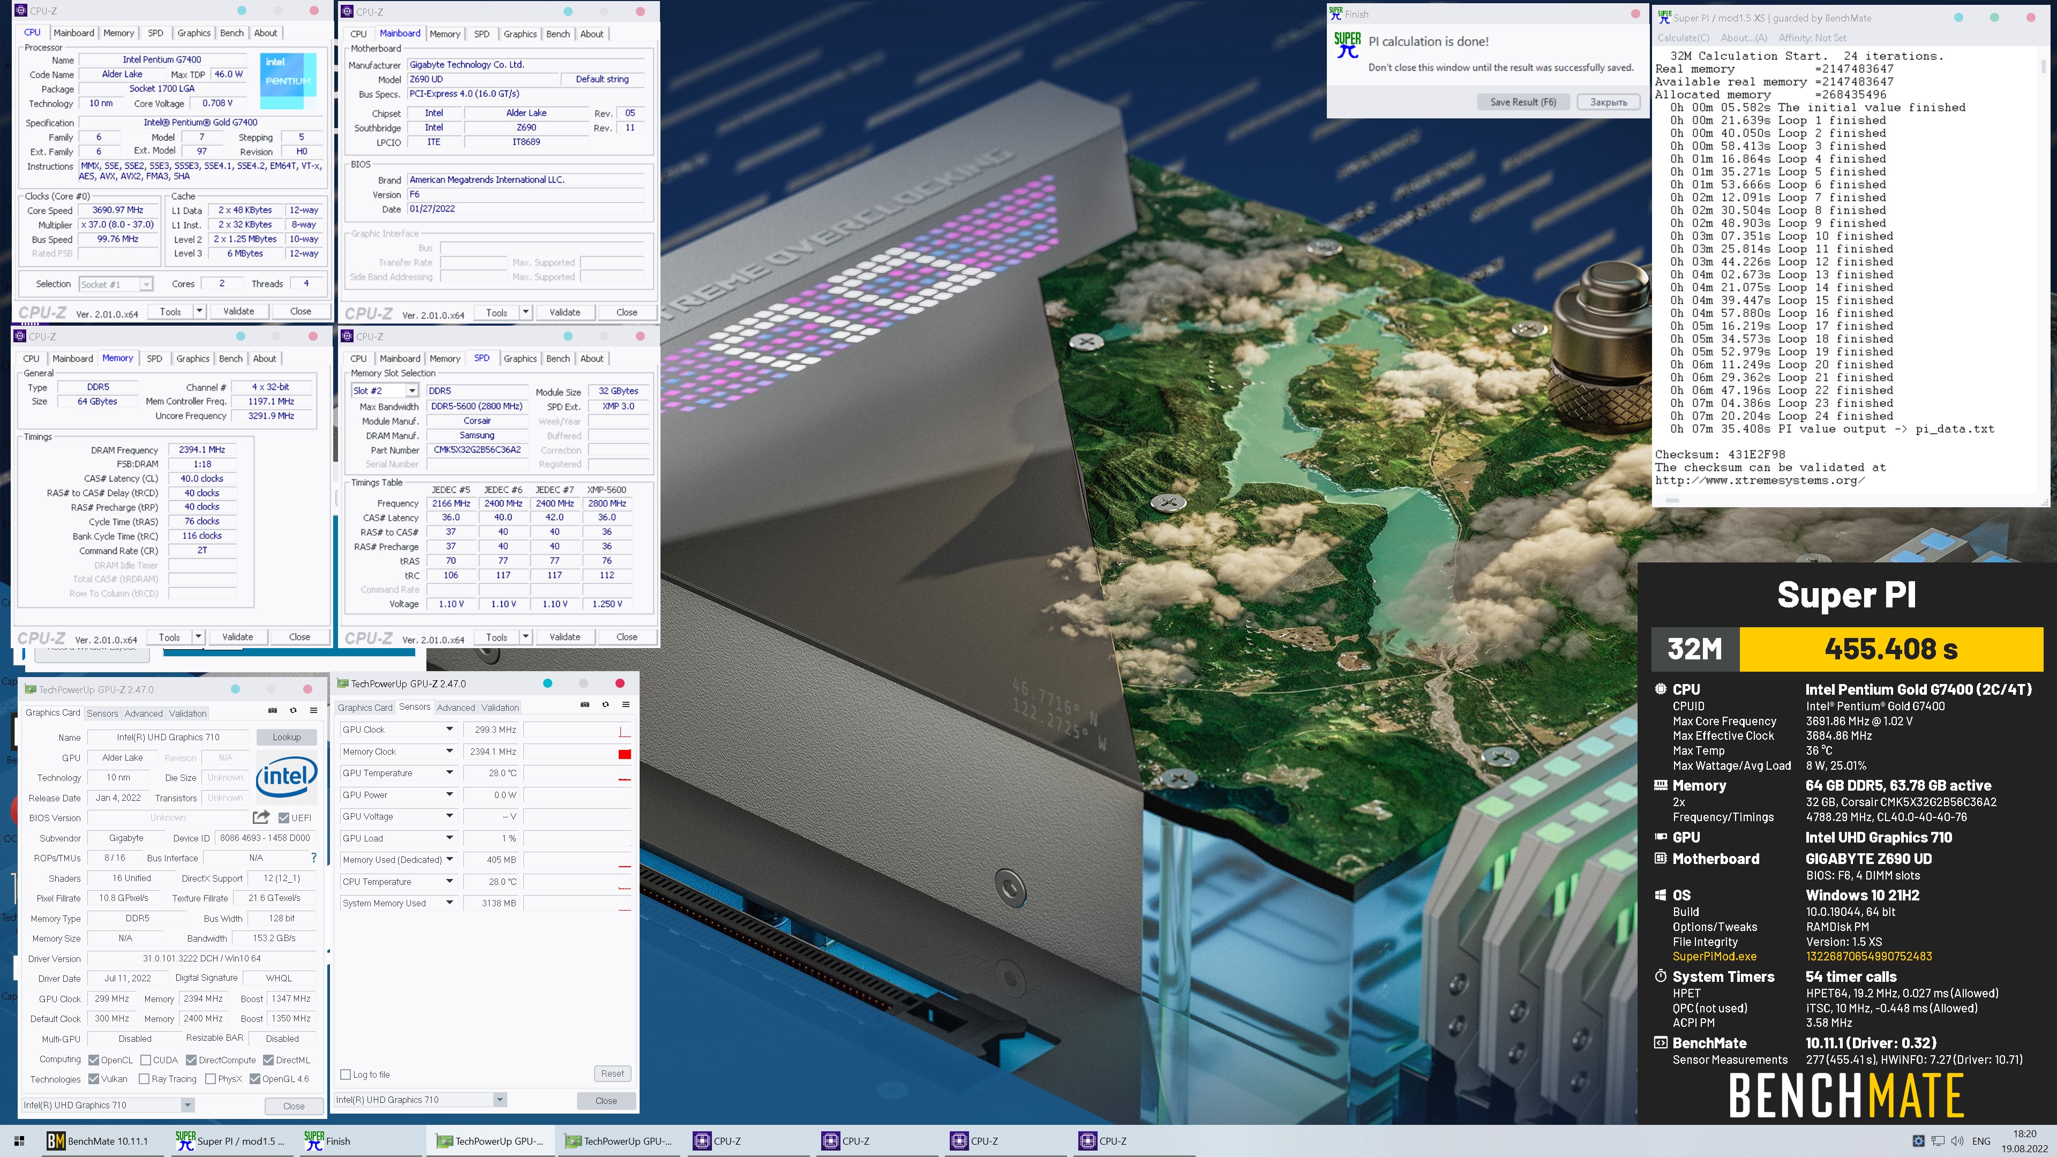Viewport: 2057px width, 1157px height.
Task: Click Bus Interface question mark icon
Action: click(314, 858)
